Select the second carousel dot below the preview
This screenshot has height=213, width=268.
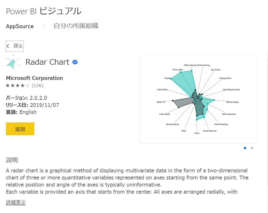tap(252, 148)
